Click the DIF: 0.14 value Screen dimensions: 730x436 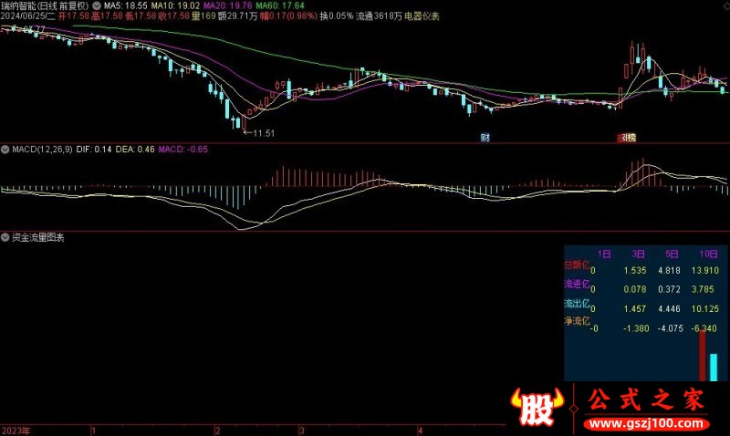[94, 150]
